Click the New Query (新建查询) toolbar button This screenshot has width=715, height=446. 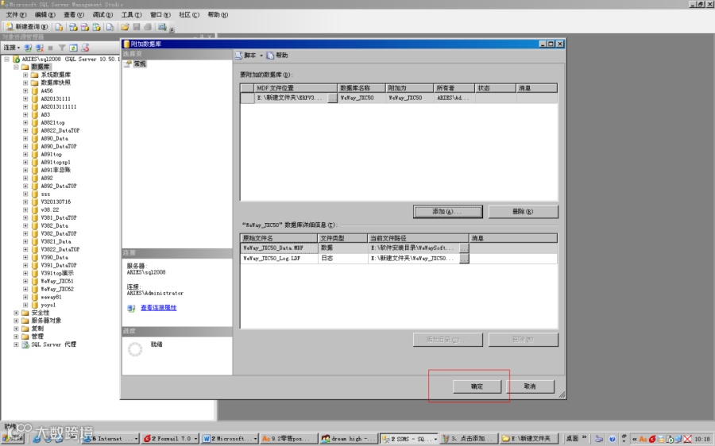[27, 27]
